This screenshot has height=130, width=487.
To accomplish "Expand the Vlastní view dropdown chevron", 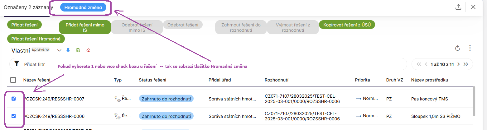I will [60, 50].
